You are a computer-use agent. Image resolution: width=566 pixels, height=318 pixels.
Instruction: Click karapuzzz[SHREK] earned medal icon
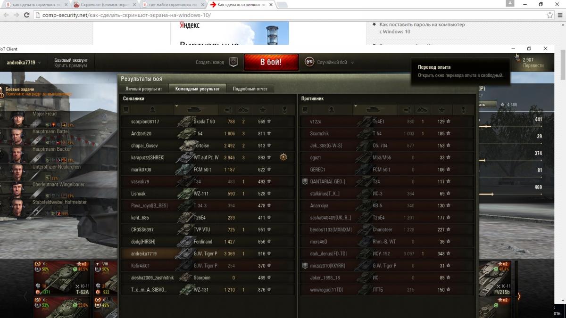click(283, 157)
